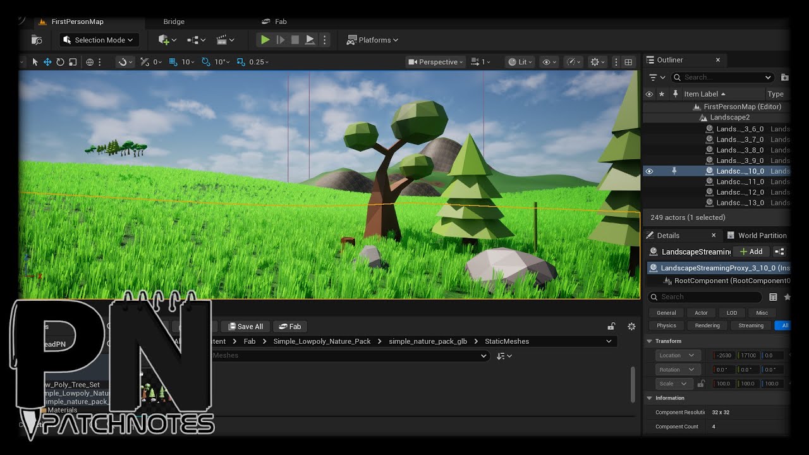Open the Lit view mode dropdown
The width and height of the screenshot is (809, 455).
521,62
